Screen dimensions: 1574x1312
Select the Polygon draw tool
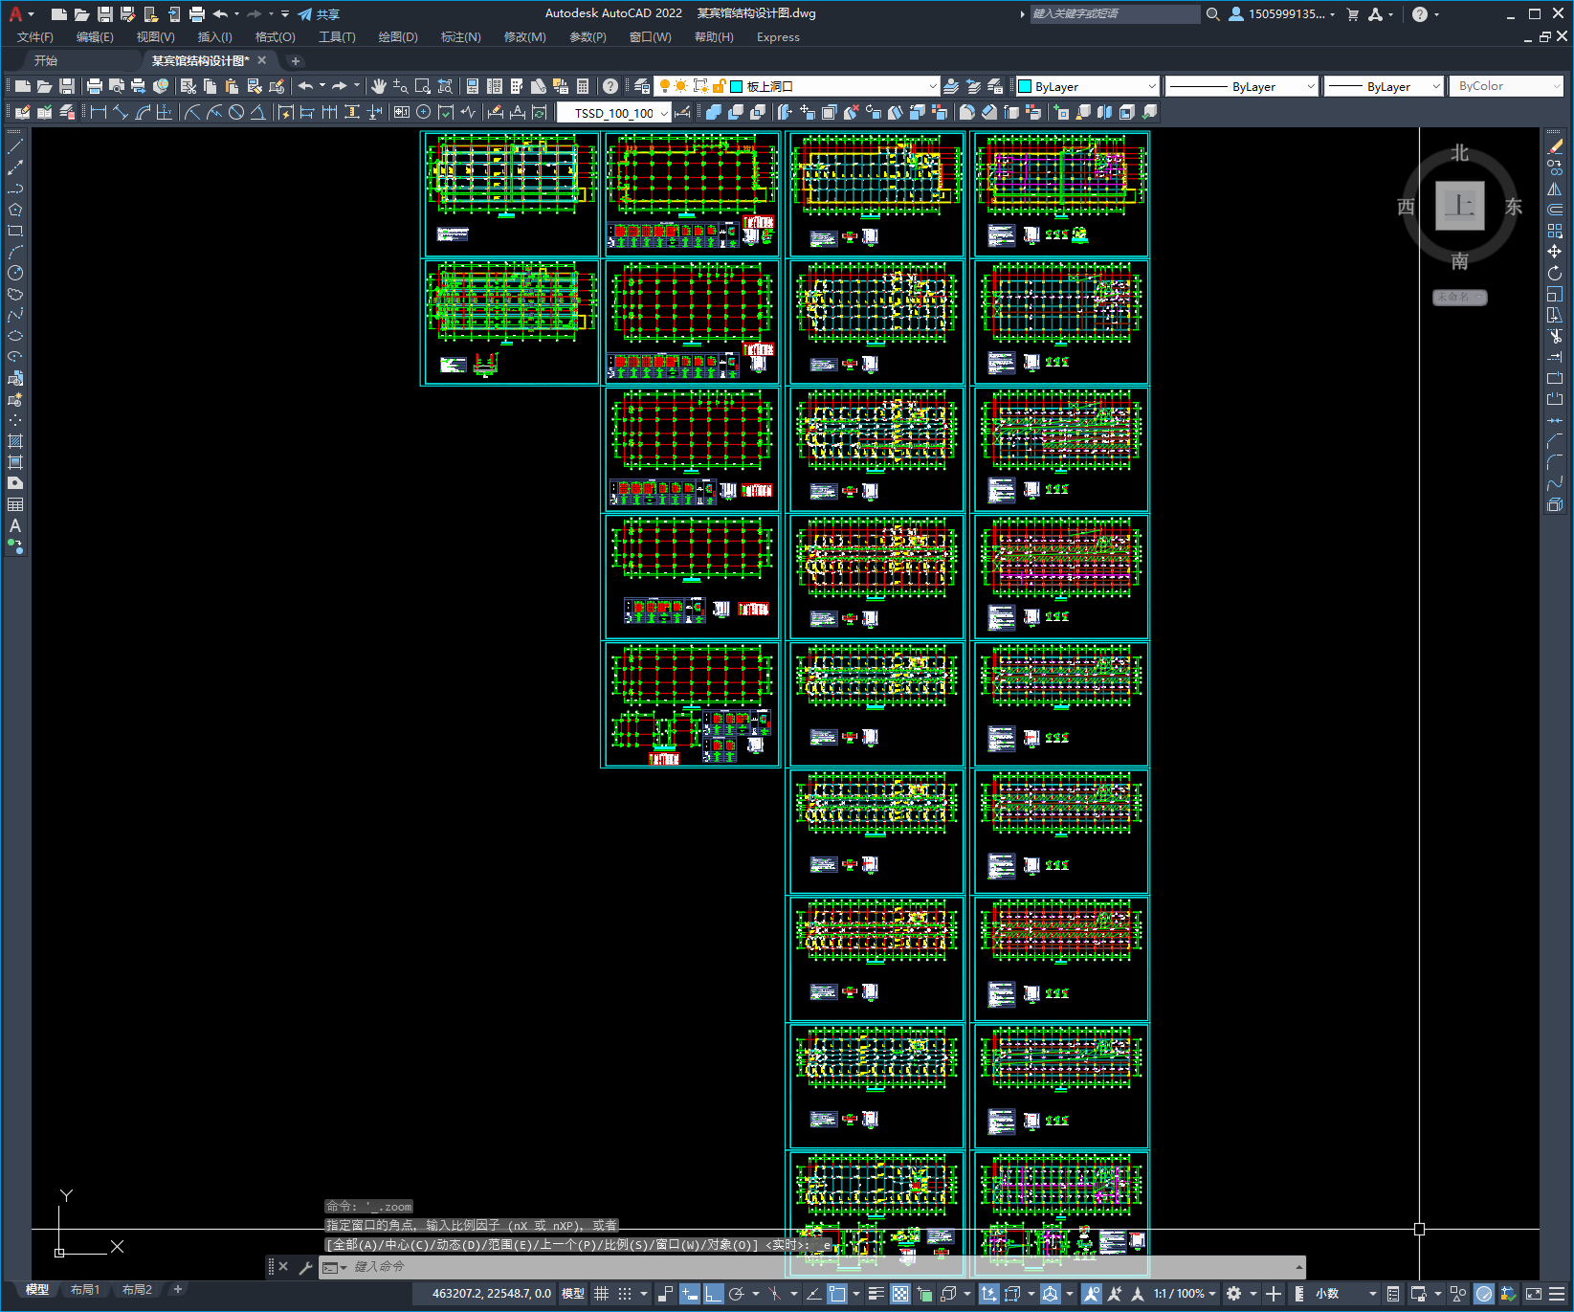(x=15, y=210)
